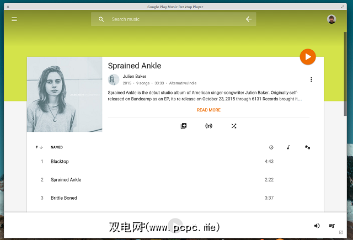Sort by the NAMED column header
The image size is (353, 240).
(57, 147)
